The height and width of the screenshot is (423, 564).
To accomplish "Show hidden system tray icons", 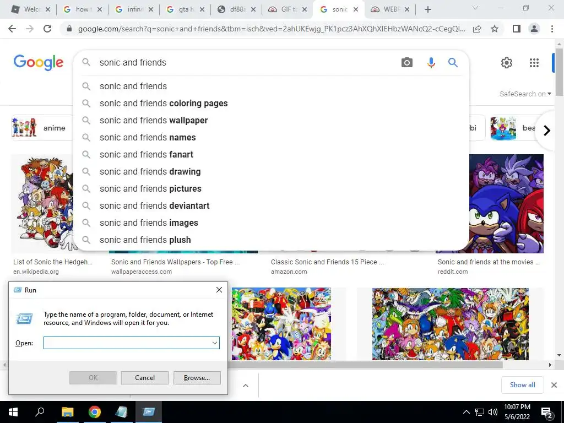I will tap(466, 412).
